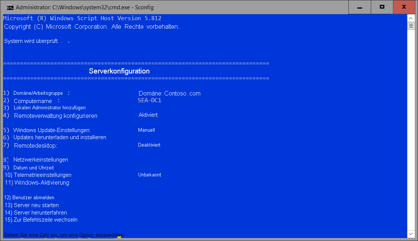The width and height of the screenshot is (418, 241).
Task: Open option 1 Domäne/Arbeitsgruppe
Action: [x=37, y=93]
